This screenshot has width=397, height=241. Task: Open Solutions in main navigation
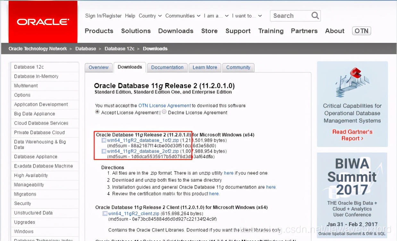tap(136, 31)
